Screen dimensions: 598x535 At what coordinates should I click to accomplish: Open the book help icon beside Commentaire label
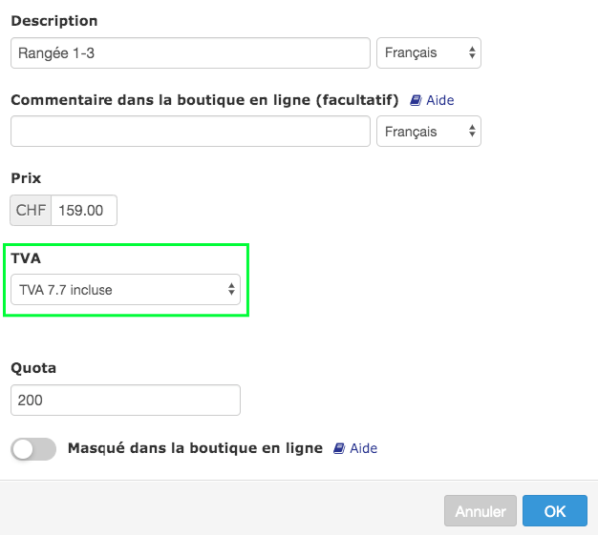tap(416, 100)
